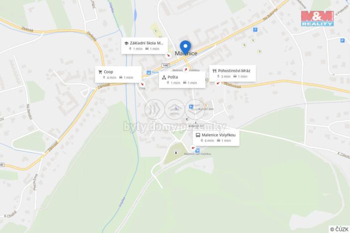Click the red arrow marker above Pošta

[185, 70]
